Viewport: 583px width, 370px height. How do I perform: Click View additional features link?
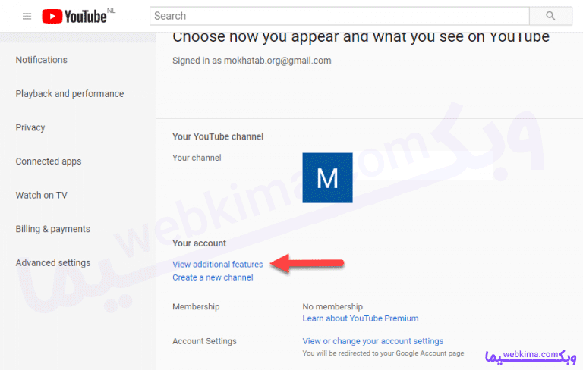pos(218,264)
